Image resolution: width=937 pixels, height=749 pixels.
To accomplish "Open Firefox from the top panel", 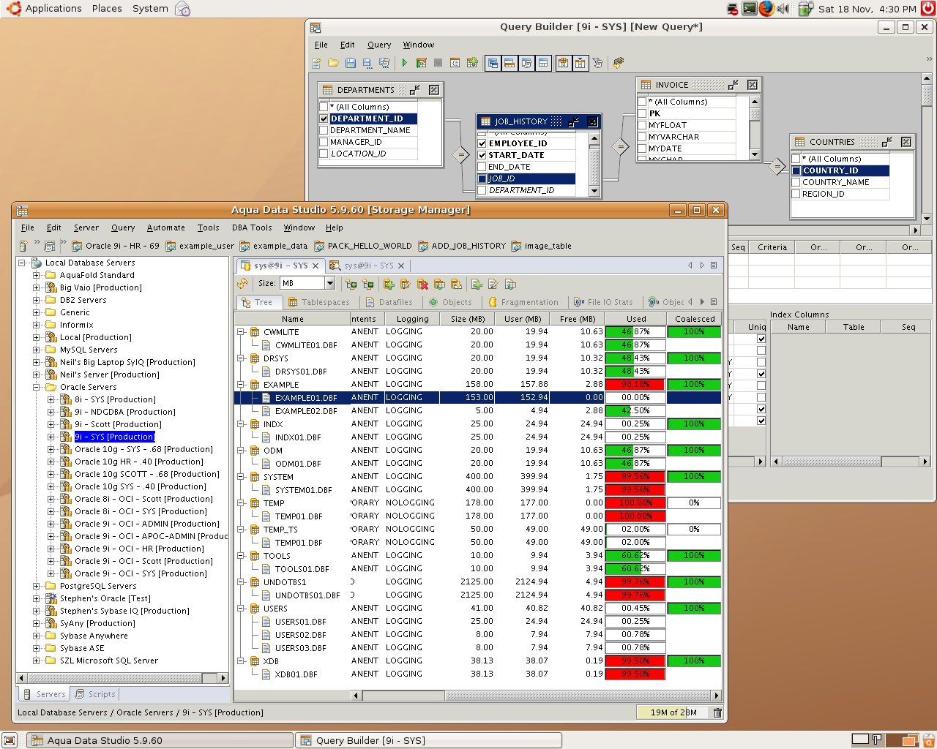I will tap(766, 9).
